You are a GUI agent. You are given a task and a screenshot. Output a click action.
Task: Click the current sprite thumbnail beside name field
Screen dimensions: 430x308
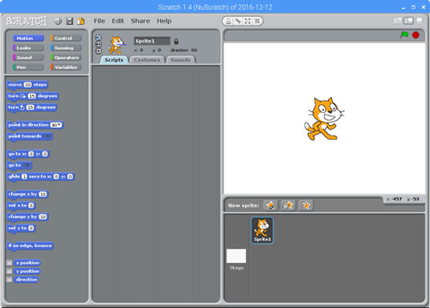pos(117,45)
